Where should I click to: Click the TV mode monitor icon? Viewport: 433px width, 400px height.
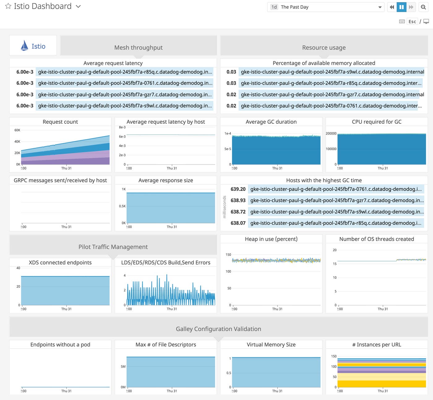coord(426,21)
